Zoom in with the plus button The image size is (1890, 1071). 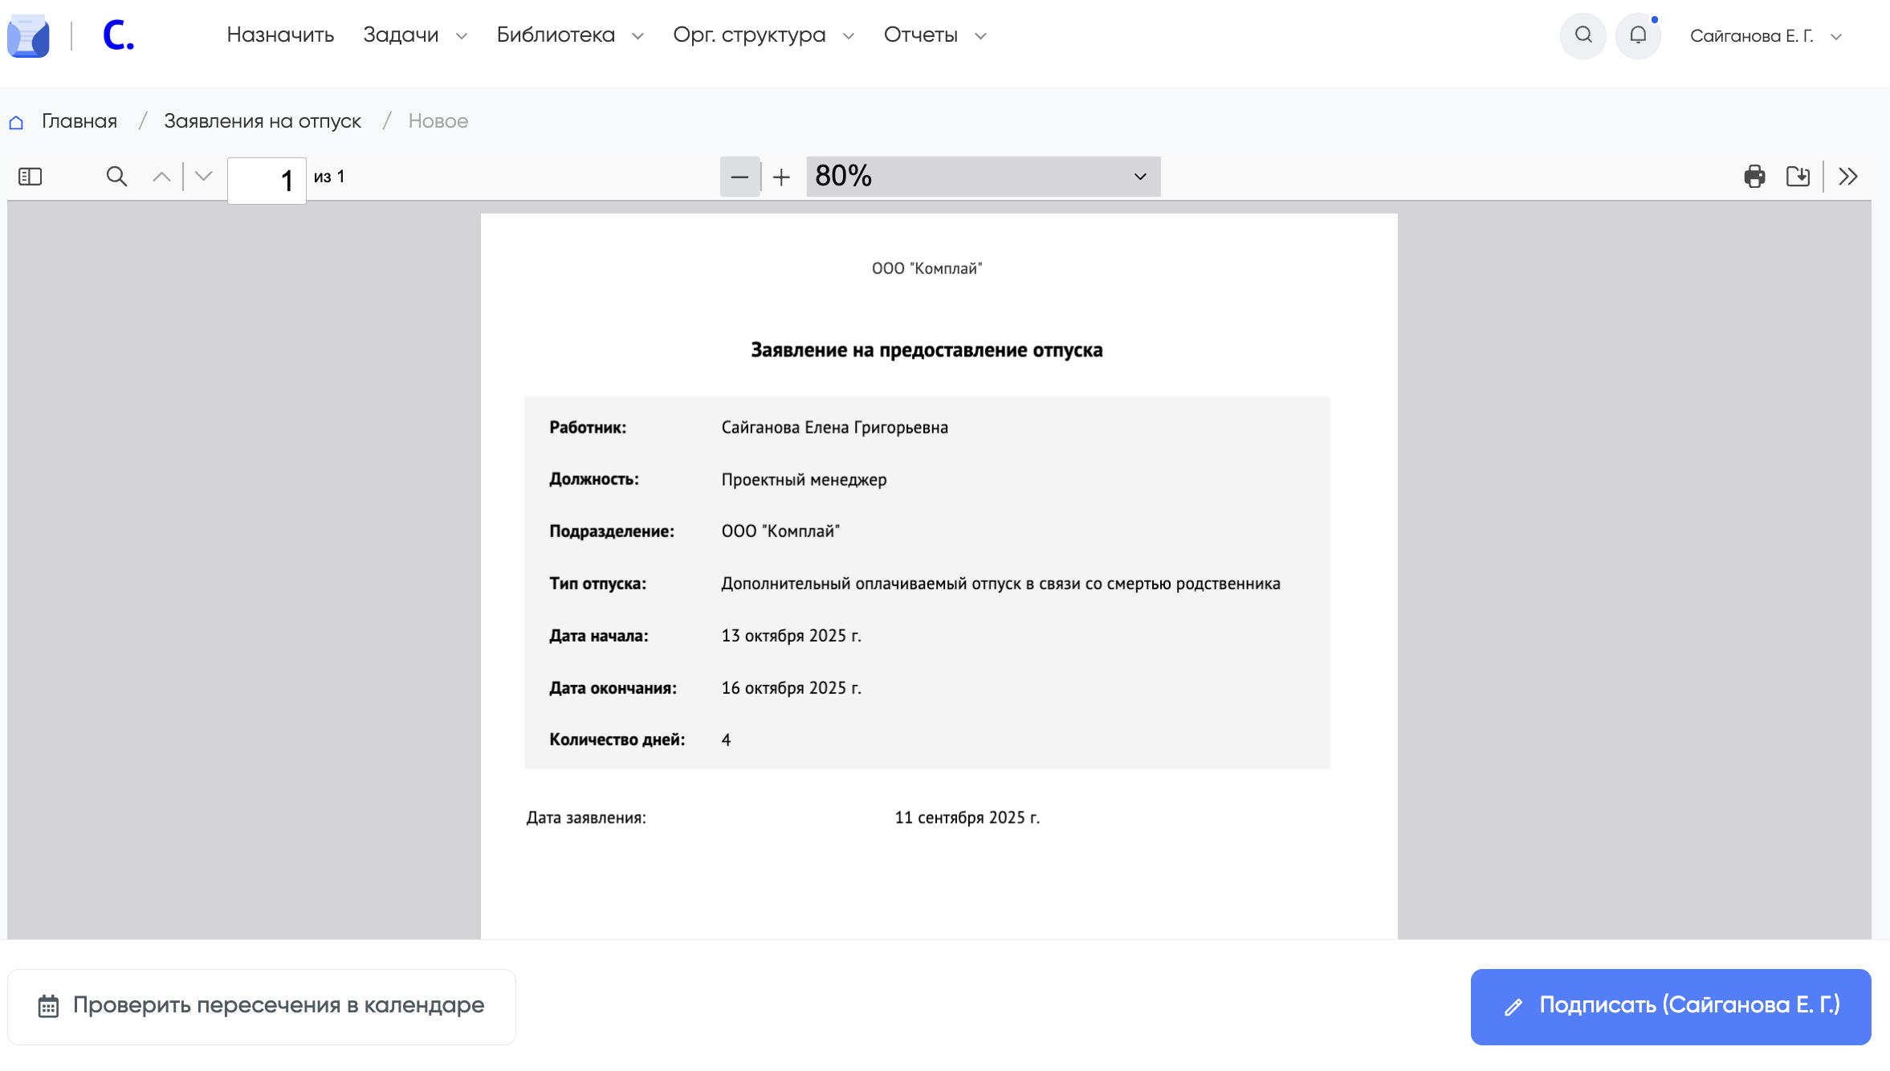[781, 177]
